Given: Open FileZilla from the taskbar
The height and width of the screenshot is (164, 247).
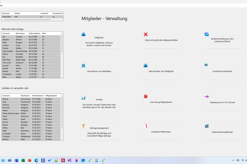Looking at the screenshot, I should coord(63,160).
